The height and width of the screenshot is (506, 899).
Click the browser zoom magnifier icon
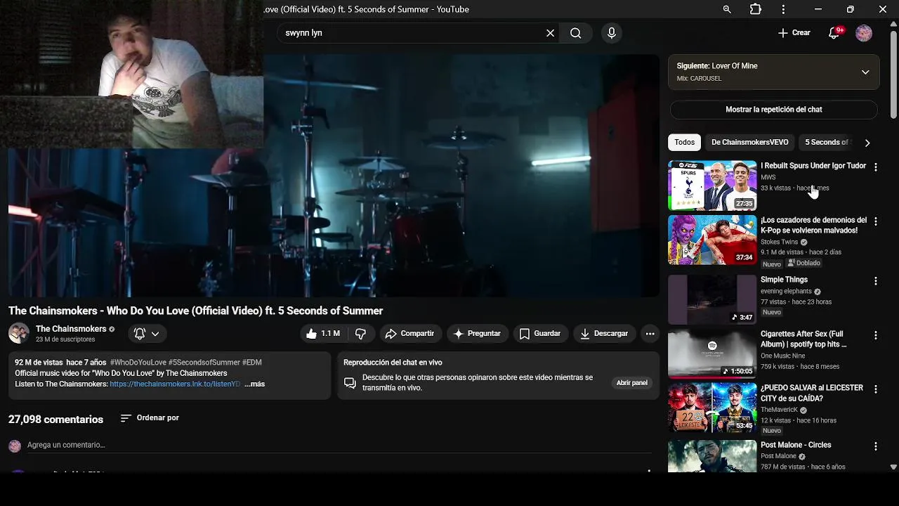727,9
